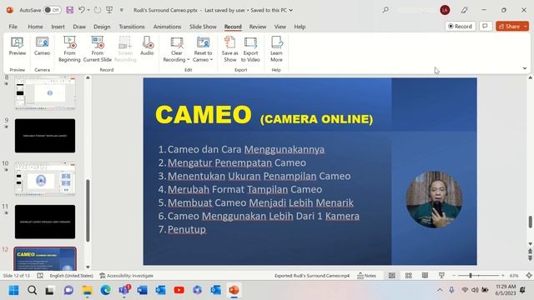Open the save location dropdown in title
534x300 pixels.
coord(291,10)
